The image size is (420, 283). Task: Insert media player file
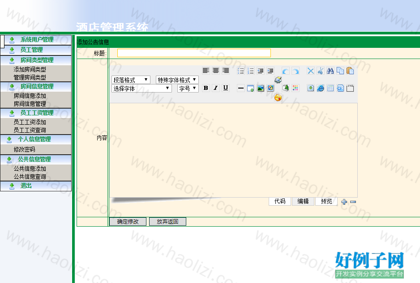270,88
